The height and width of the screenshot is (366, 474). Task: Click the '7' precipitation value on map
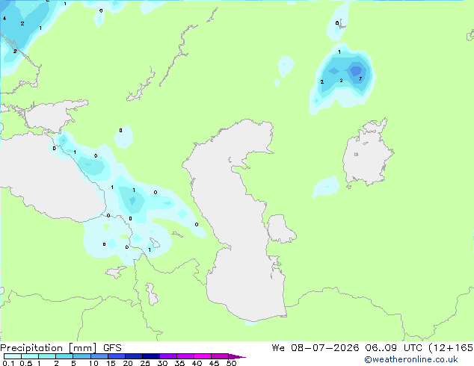pos(360,79)
